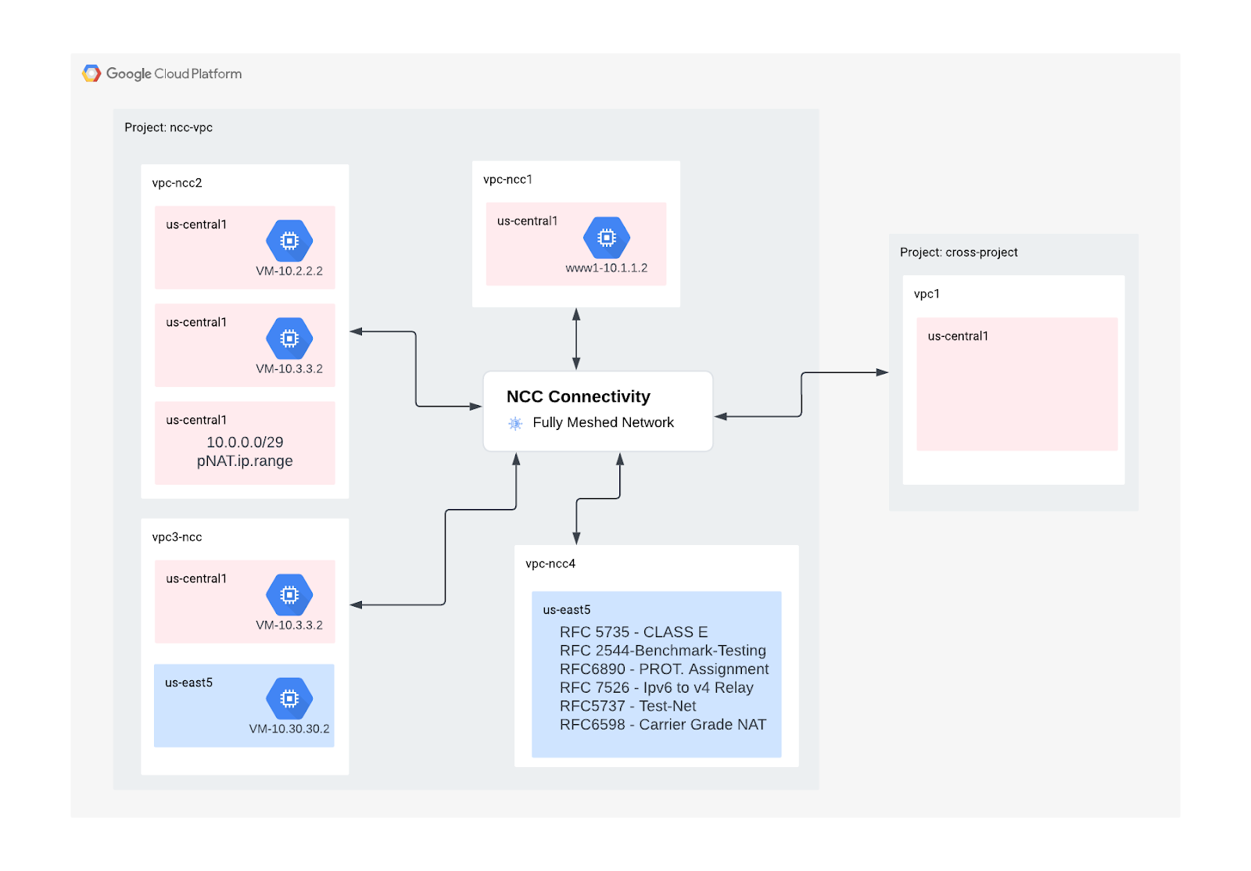1251x871 pixels.
Task: Click the VM-10.30.30.2 instance icon
Action: (289, 697)
